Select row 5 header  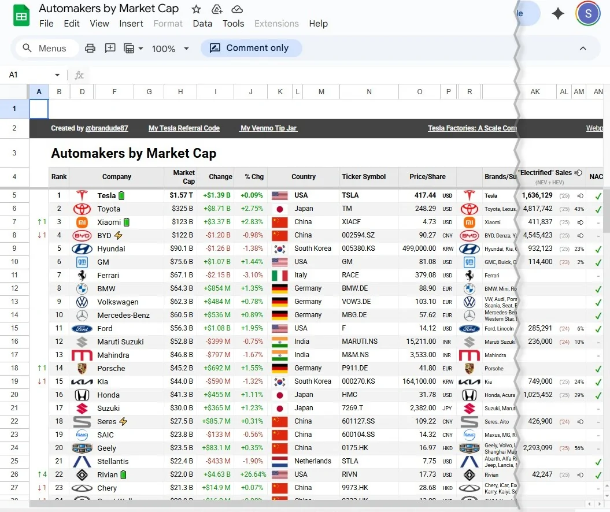14,195
